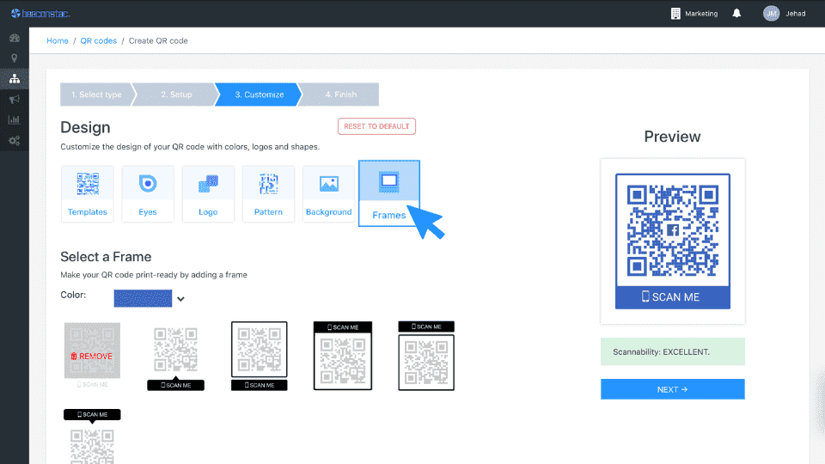Open the Eyes design option
Image resolution: width=825 pixels, height=464 pixels.
coord(148,194)
